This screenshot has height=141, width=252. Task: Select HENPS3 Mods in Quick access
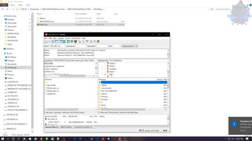pyautogui.click(x=13, y=34)
